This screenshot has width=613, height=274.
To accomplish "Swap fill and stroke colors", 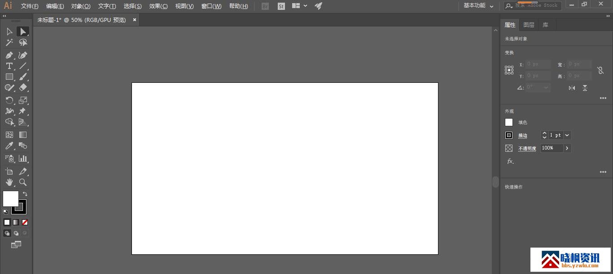I will pos(25,194).
